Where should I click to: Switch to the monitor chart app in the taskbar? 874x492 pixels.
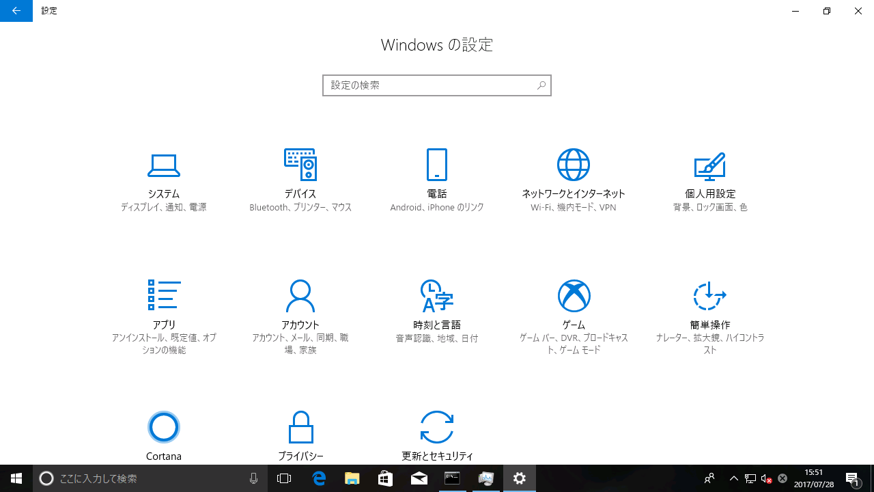(x=486, y=478)
